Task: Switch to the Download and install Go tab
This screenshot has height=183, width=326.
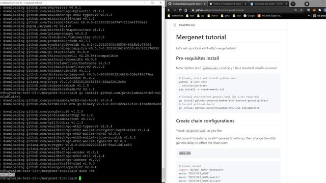Action: (268, 4)
